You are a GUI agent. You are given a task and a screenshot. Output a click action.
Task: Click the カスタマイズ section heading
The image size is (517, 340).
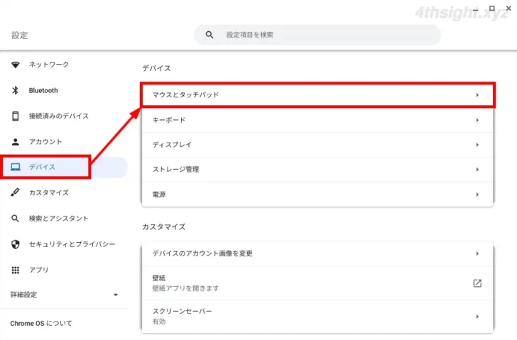tap(163, 226)
